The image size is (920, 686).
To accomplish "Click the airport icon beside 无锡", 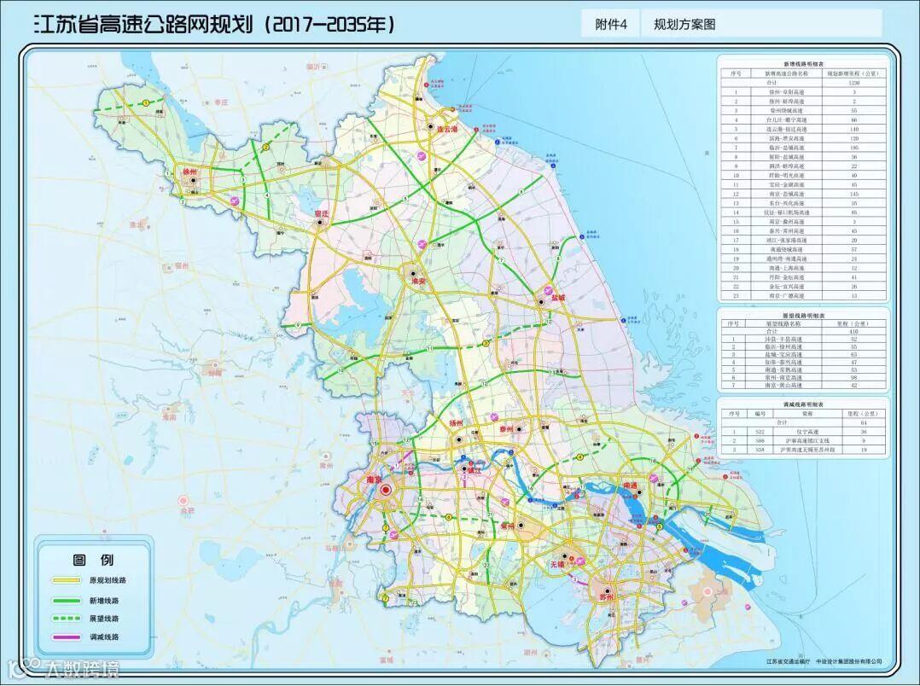I will tap(581, 562).
